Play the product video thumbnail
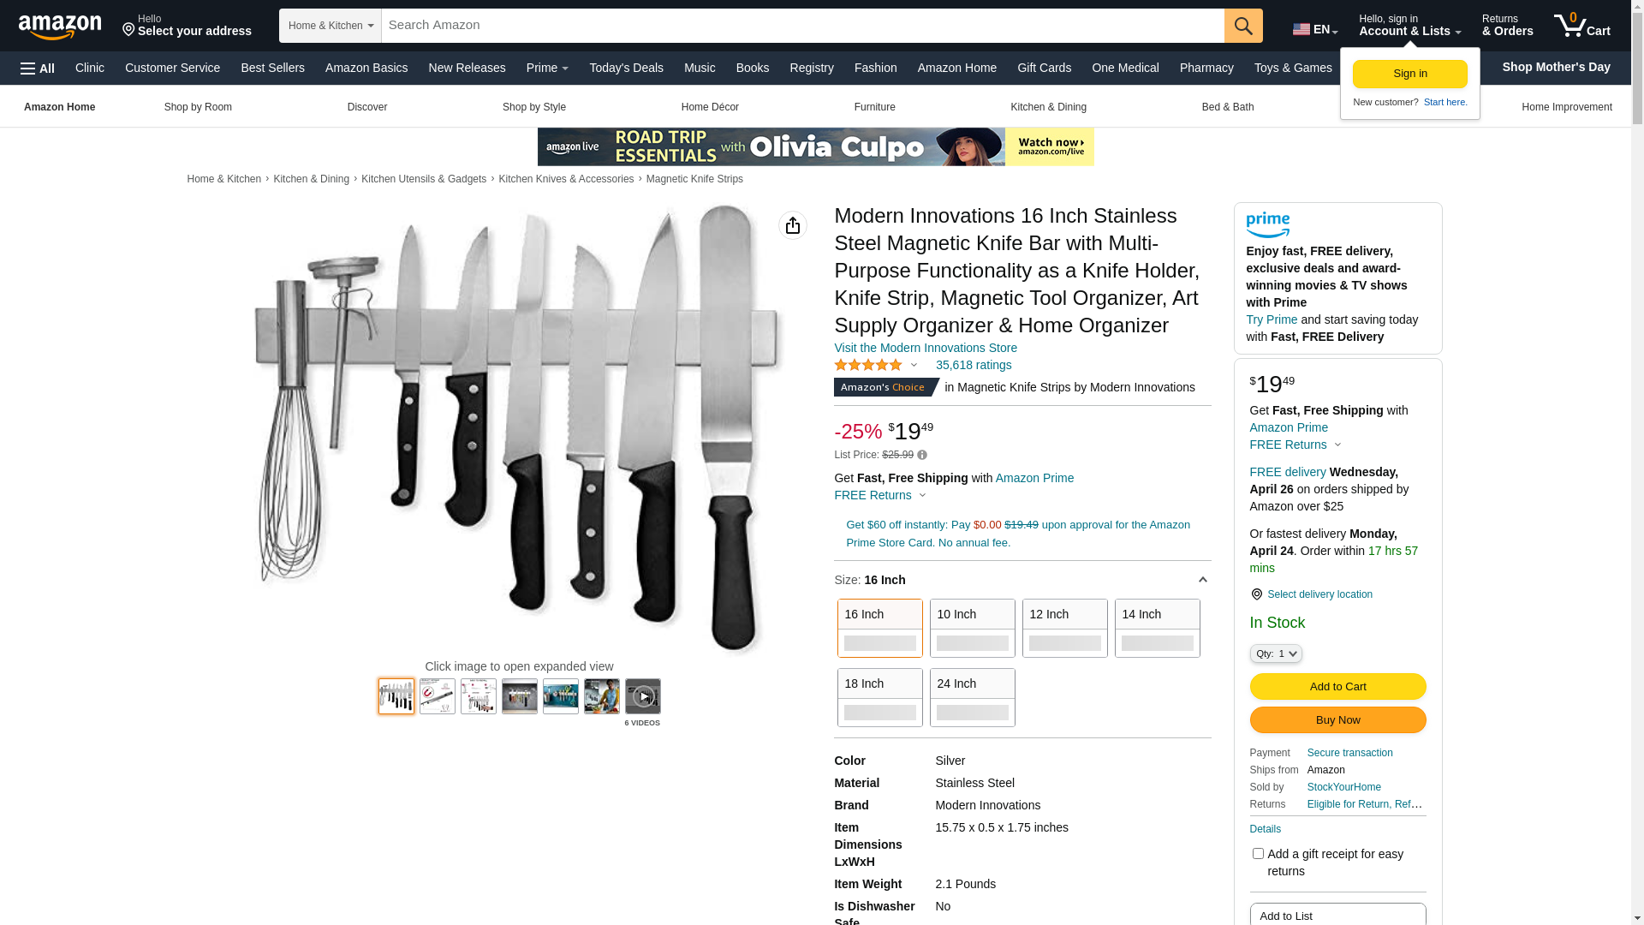This screenshot has width=1644, height=925. (x=643, y=696)
